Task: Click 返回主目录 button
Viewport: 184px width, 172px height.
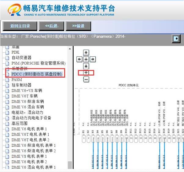Action: coord(20,26)
